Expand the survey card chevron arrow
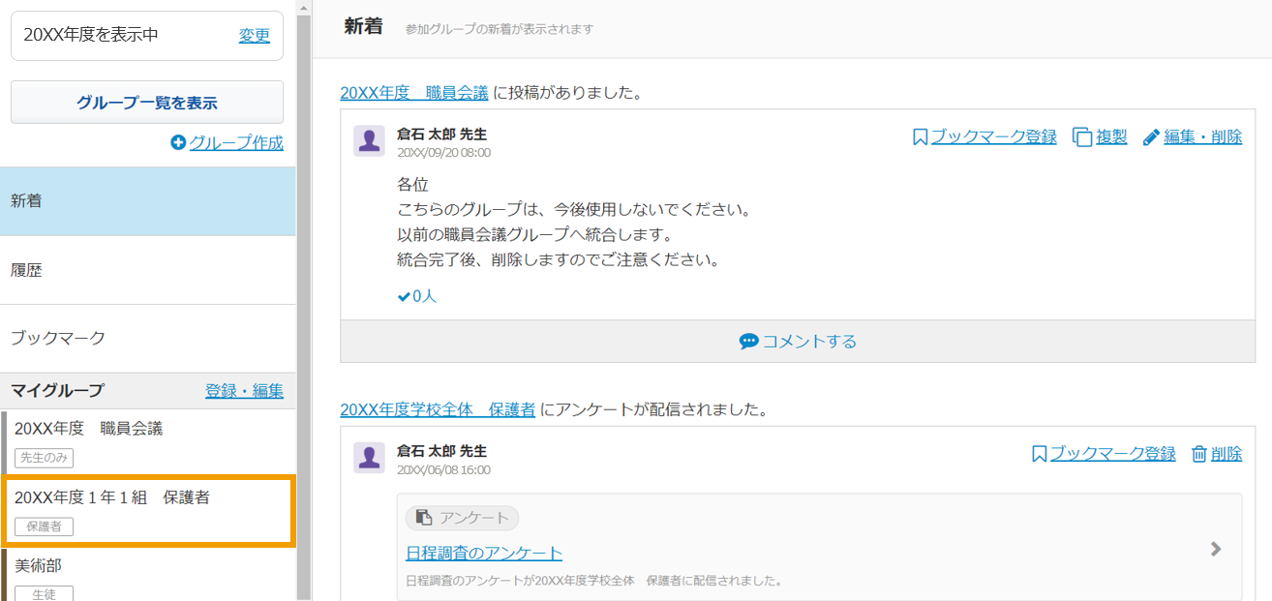Image resolution: width=1272 pixels, height=601 pixels. [x=1216, y=549]
